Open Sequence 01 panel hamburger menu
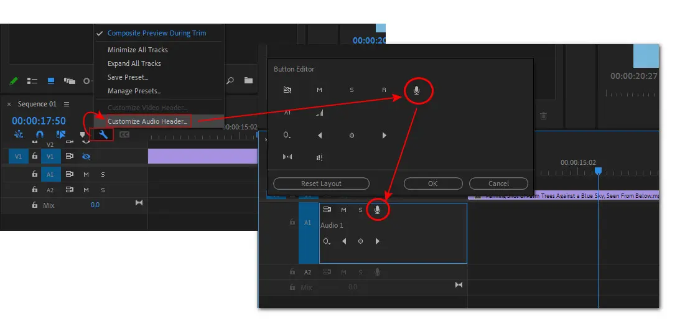This screenshot has height=326, width=690. coord(67,105)
